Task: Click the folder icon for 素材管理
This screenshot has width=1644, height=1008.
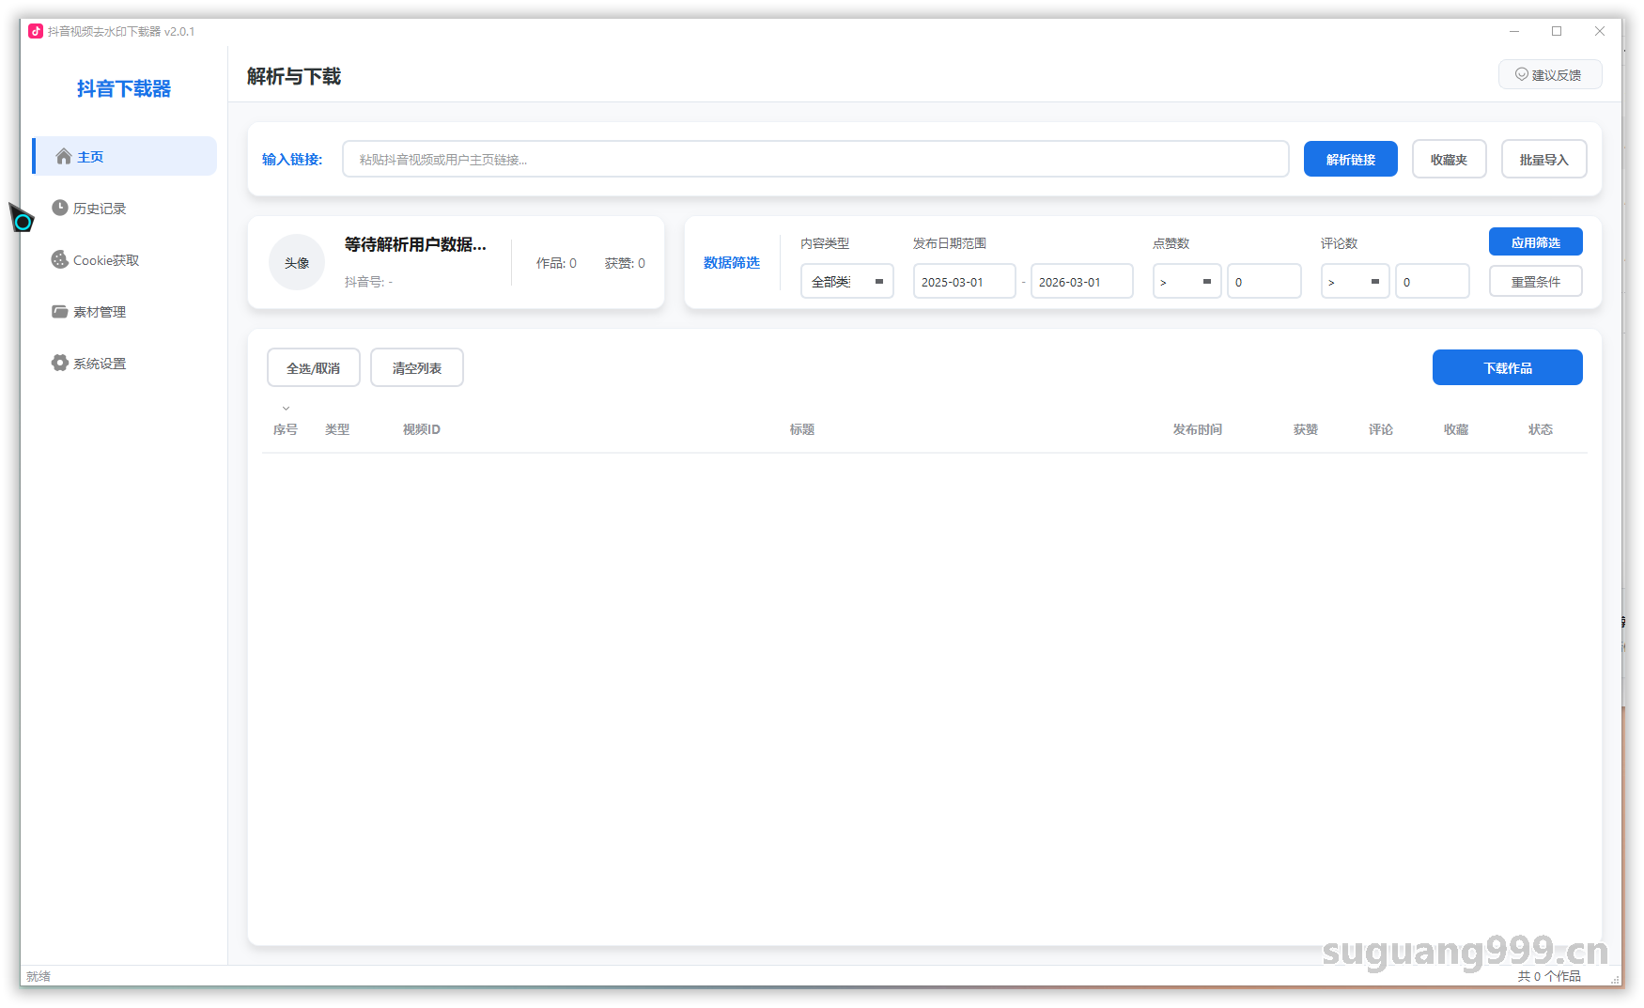Action: click(x=60, y=312)
